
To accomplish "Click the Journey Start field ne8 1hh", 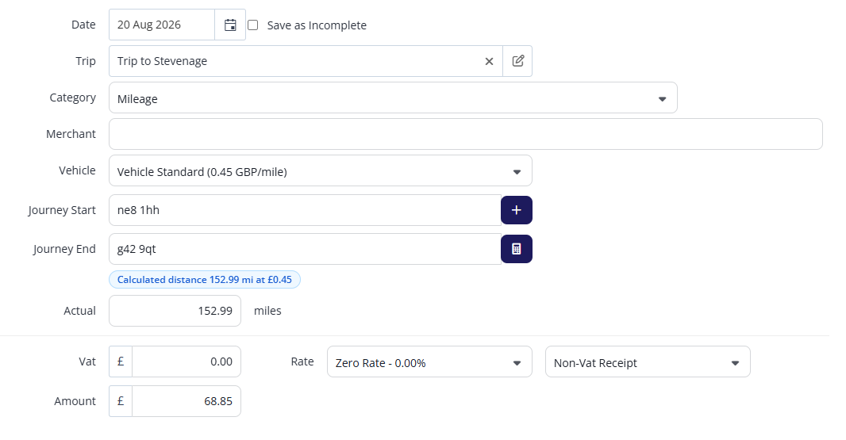I will click(x=305, y=210).
